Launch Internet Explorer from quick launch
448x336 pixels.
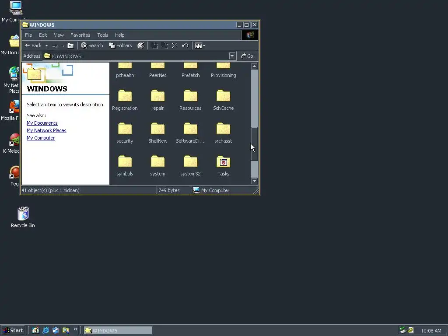(x=45, y=331)
